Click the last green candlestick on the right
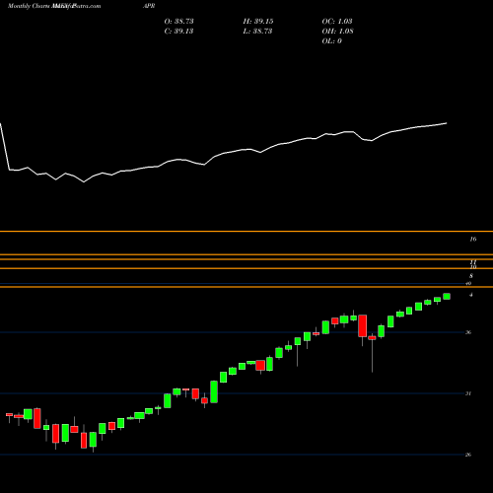 (x=447, y=297)
